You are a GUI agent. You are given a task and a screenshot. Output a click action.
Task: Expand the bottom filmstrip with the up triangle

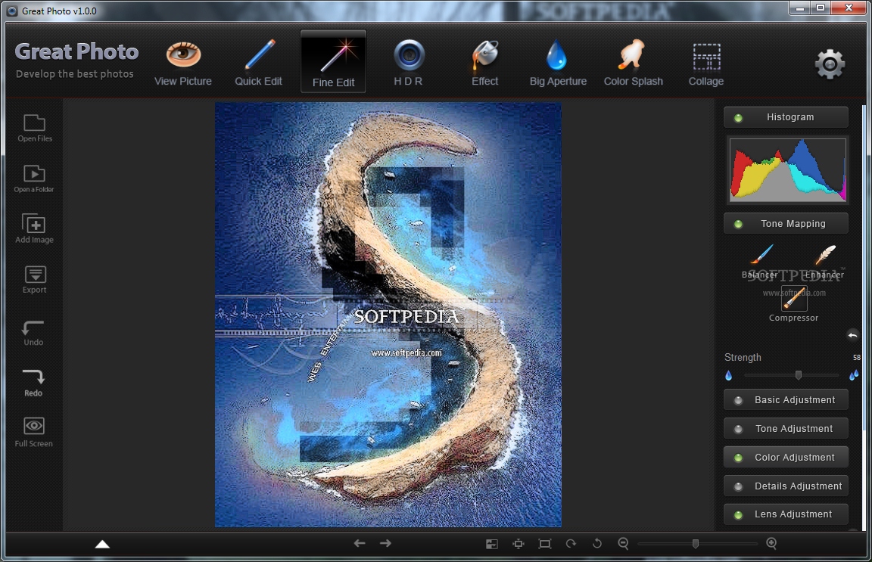pos(102,544)
